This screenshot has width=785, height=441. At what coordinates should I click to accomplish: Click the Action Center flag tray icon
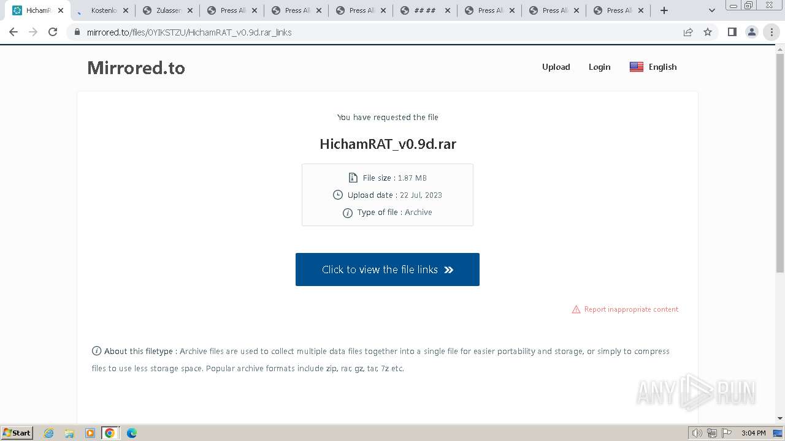coord(726,433)
